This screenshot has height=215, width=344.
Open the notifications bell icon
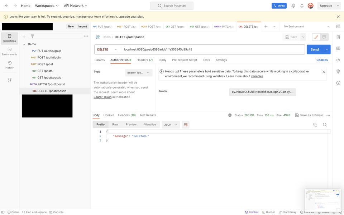(302, 6)
